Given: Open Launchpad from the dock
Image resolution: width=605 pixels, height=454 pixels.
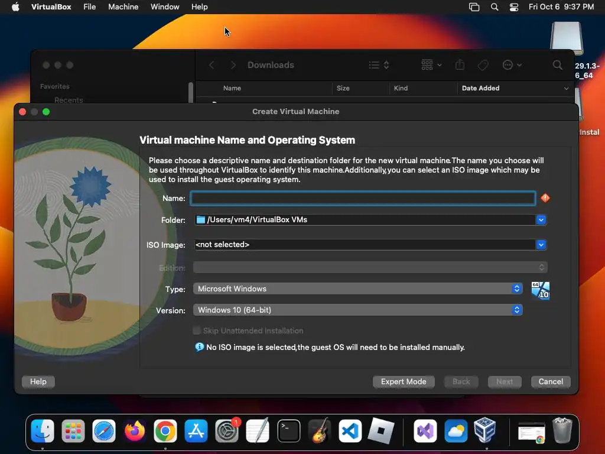Looking at the screenshot, I should pos(73,431).
